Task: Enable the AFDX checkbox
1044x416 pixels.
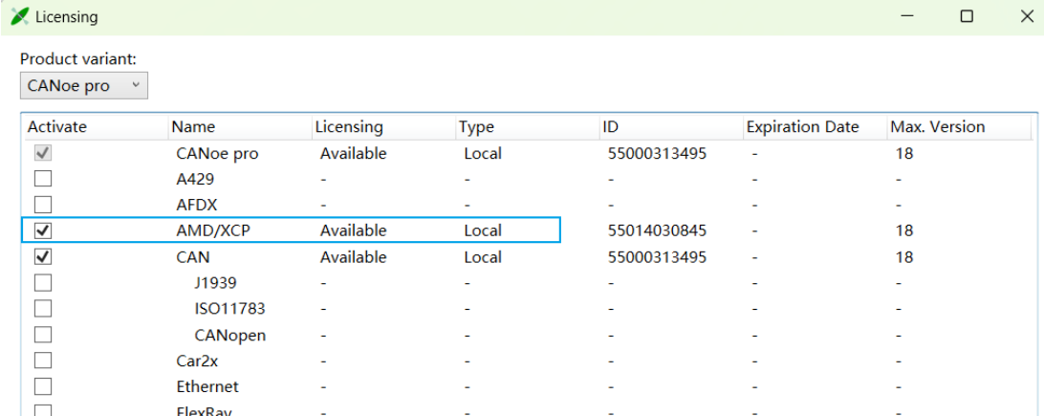Action: [x=43, y=205]
